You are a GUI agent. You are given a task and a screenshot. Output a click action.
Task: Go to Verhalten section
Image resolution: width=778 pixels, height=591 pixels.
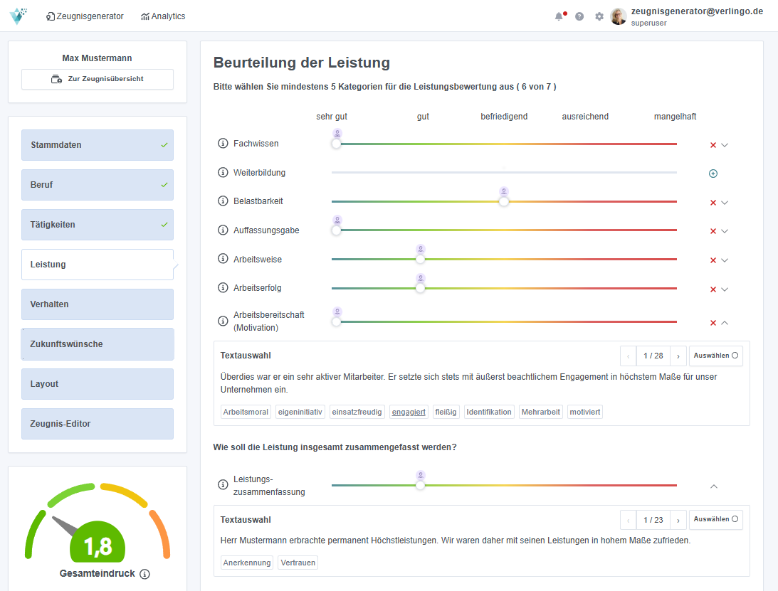(x=98, y=304)
